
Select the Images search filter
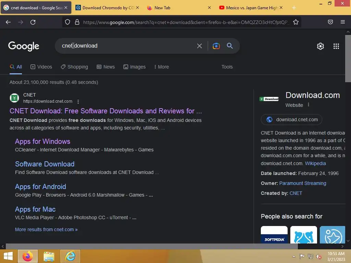tap(134, 67)
